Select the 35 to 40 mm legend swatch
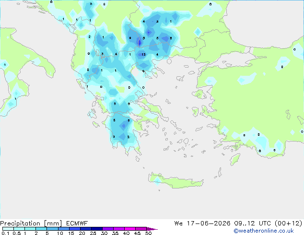304x235 pixels. coord(119,229)
